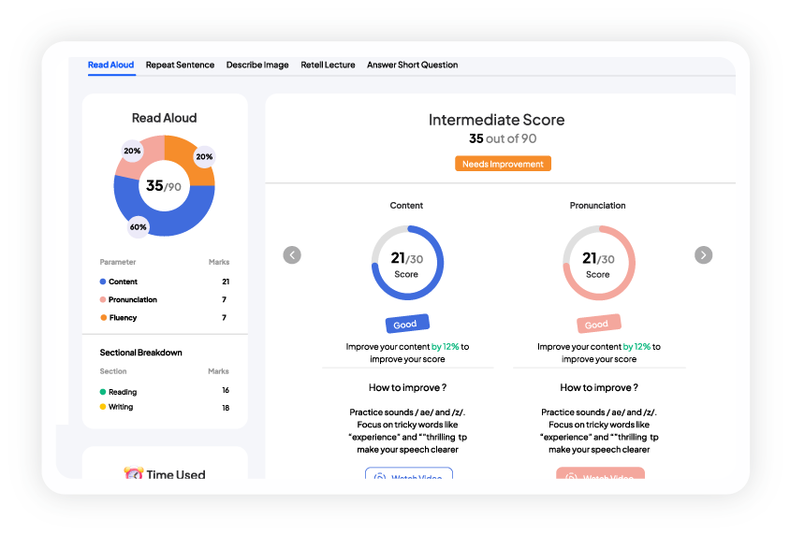Click the pink segment's 20% label
Image resolution: width=790 pixels, height=535 pixels.
click(x=132, y=151)
